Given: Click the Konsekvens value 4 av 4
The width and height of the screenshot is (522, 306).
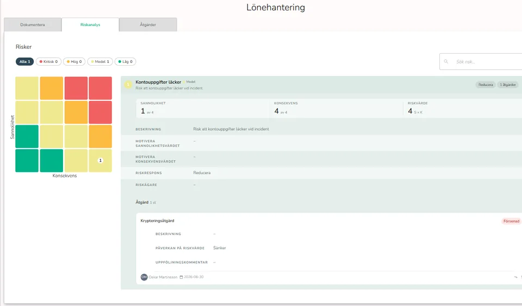Looking at the screenshot, I should 281,111.
